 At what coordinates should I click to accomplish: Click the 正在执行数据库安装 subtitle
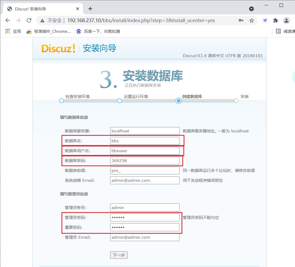click(x=143, y=85)
